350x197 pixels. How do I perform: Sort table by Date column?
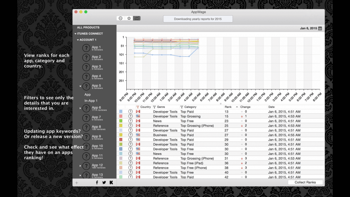pyautogui.click(x=272, y=107)
